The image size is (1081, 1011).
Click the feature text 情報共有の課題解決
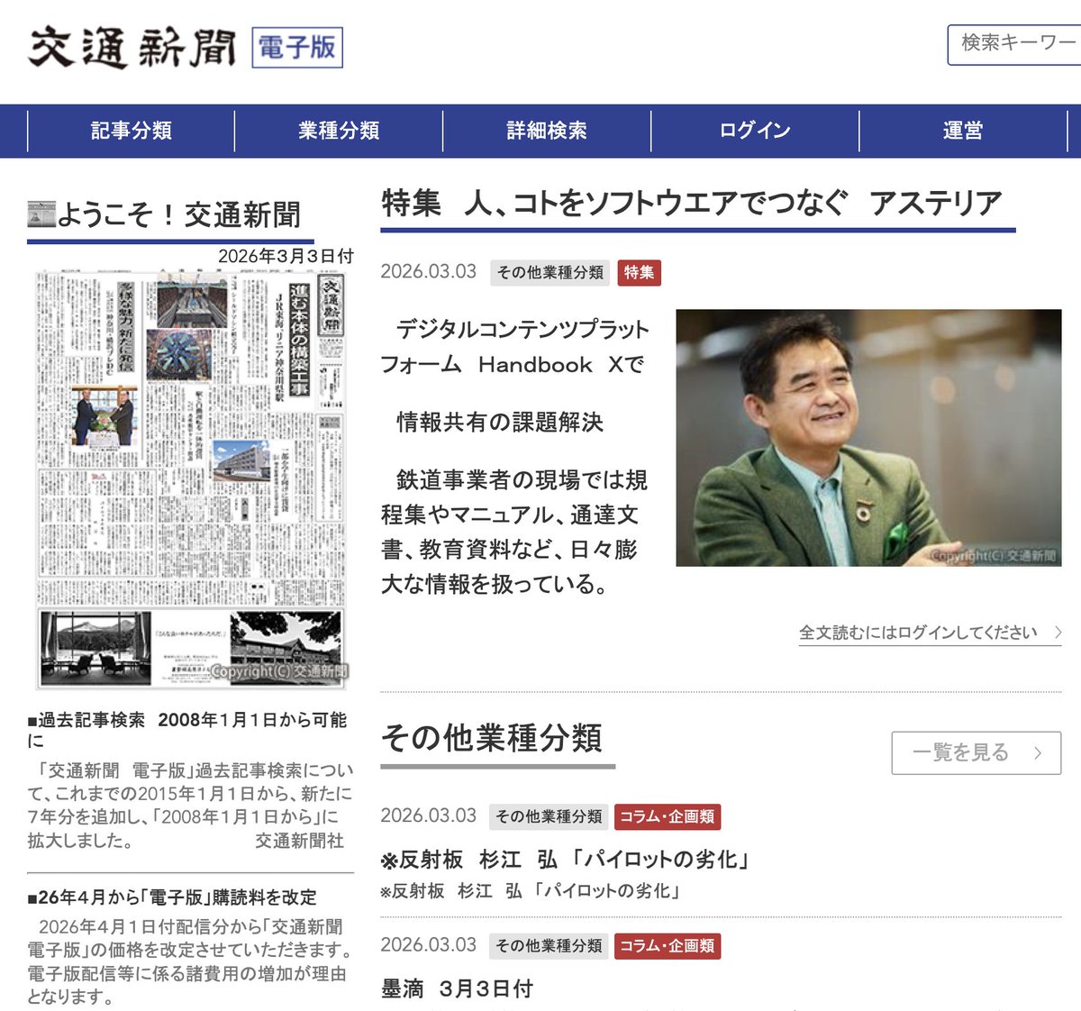coord(500,422)
